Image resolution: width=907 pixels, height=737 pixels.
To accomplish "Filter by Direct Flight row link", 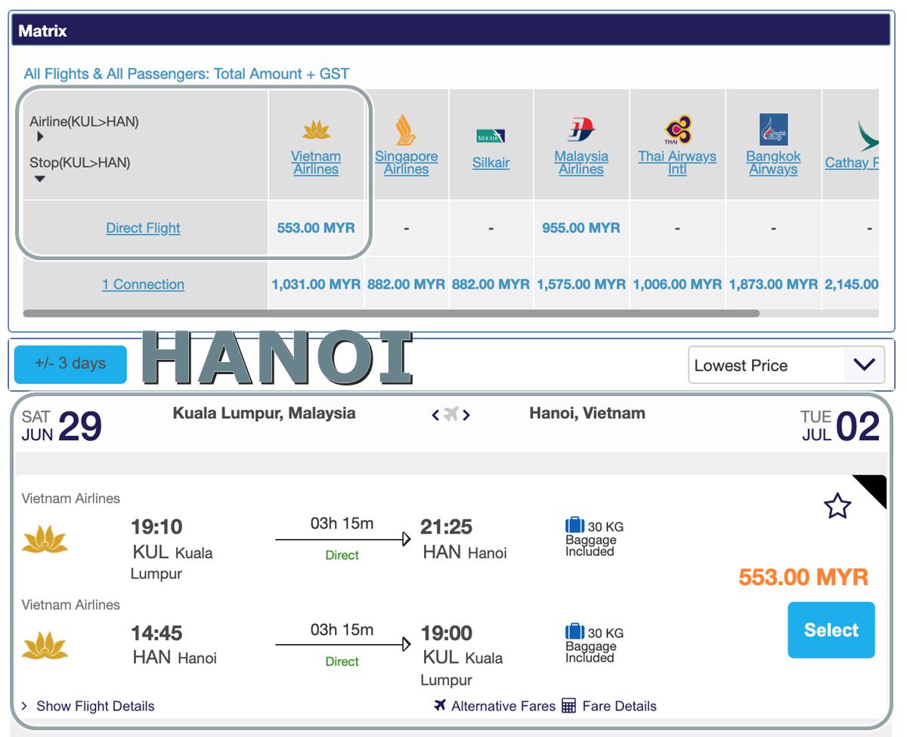I will pyautogui.click(x=143, y=228).
